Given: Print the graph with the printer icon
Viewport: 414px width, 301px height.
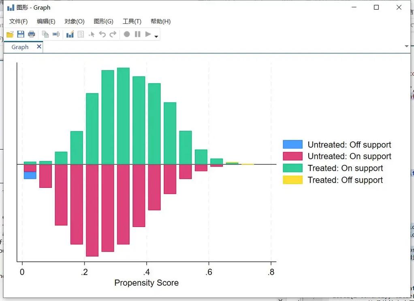Looking at the screenshot, I should coord(32,34).
